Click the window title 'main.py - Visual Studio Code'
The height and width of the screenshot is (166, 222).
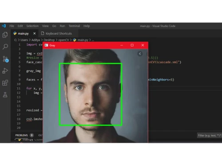click(158, 26)
